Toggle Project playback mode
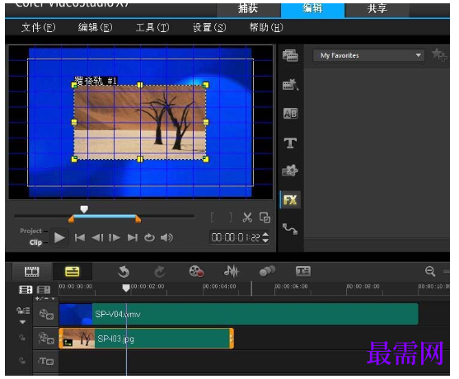Viewport: 459px width, 379px height. pos(30,231)
